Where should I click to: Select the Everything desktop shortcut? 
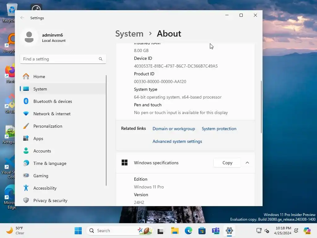10,43
